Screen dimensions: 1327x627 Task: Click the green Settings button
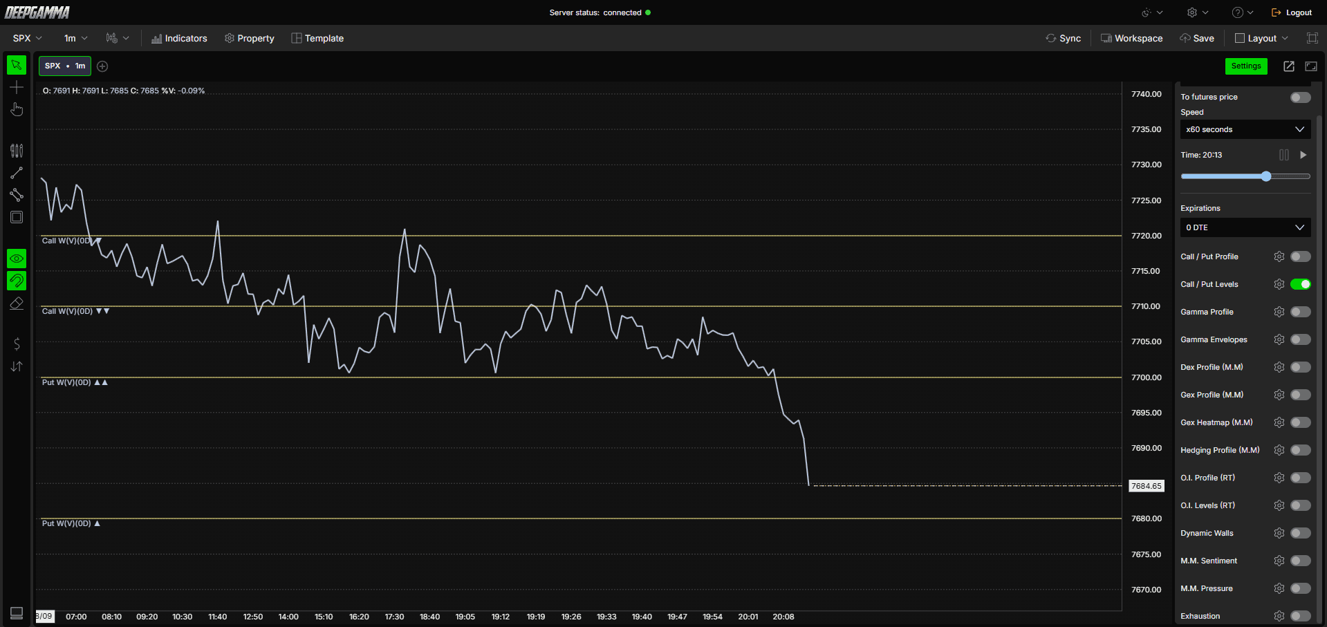click(x=1246, y=66)
